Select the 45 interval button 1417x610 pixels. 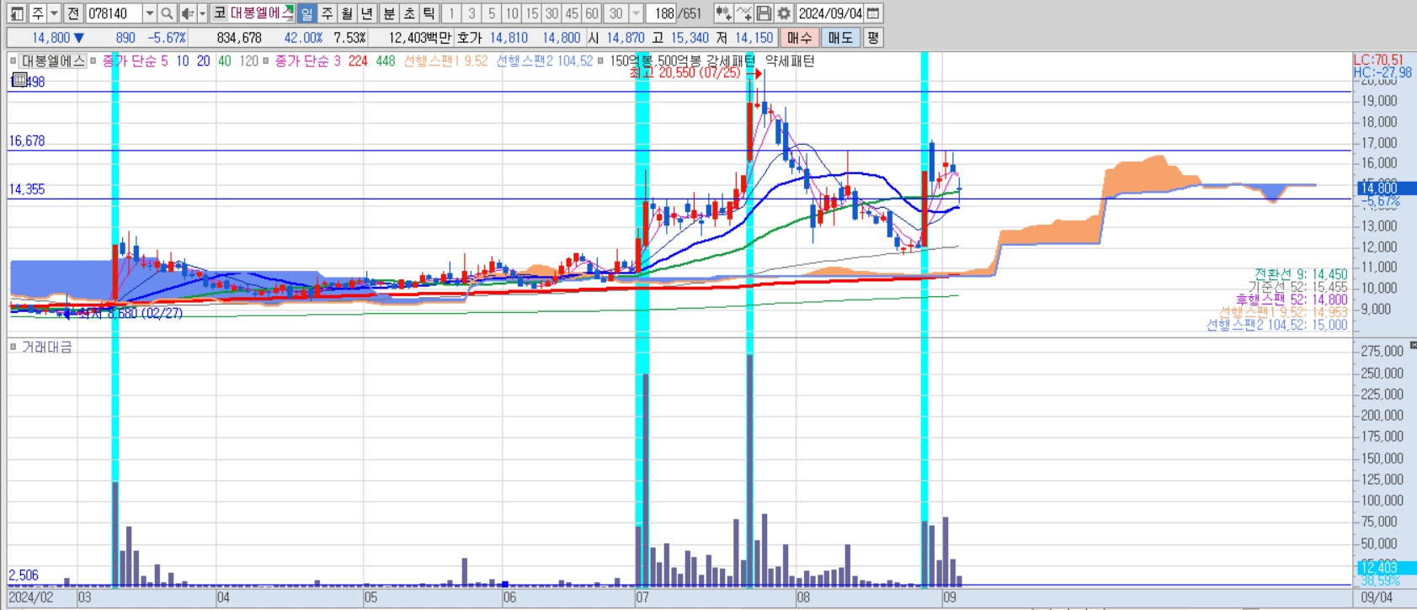(572, 13)
